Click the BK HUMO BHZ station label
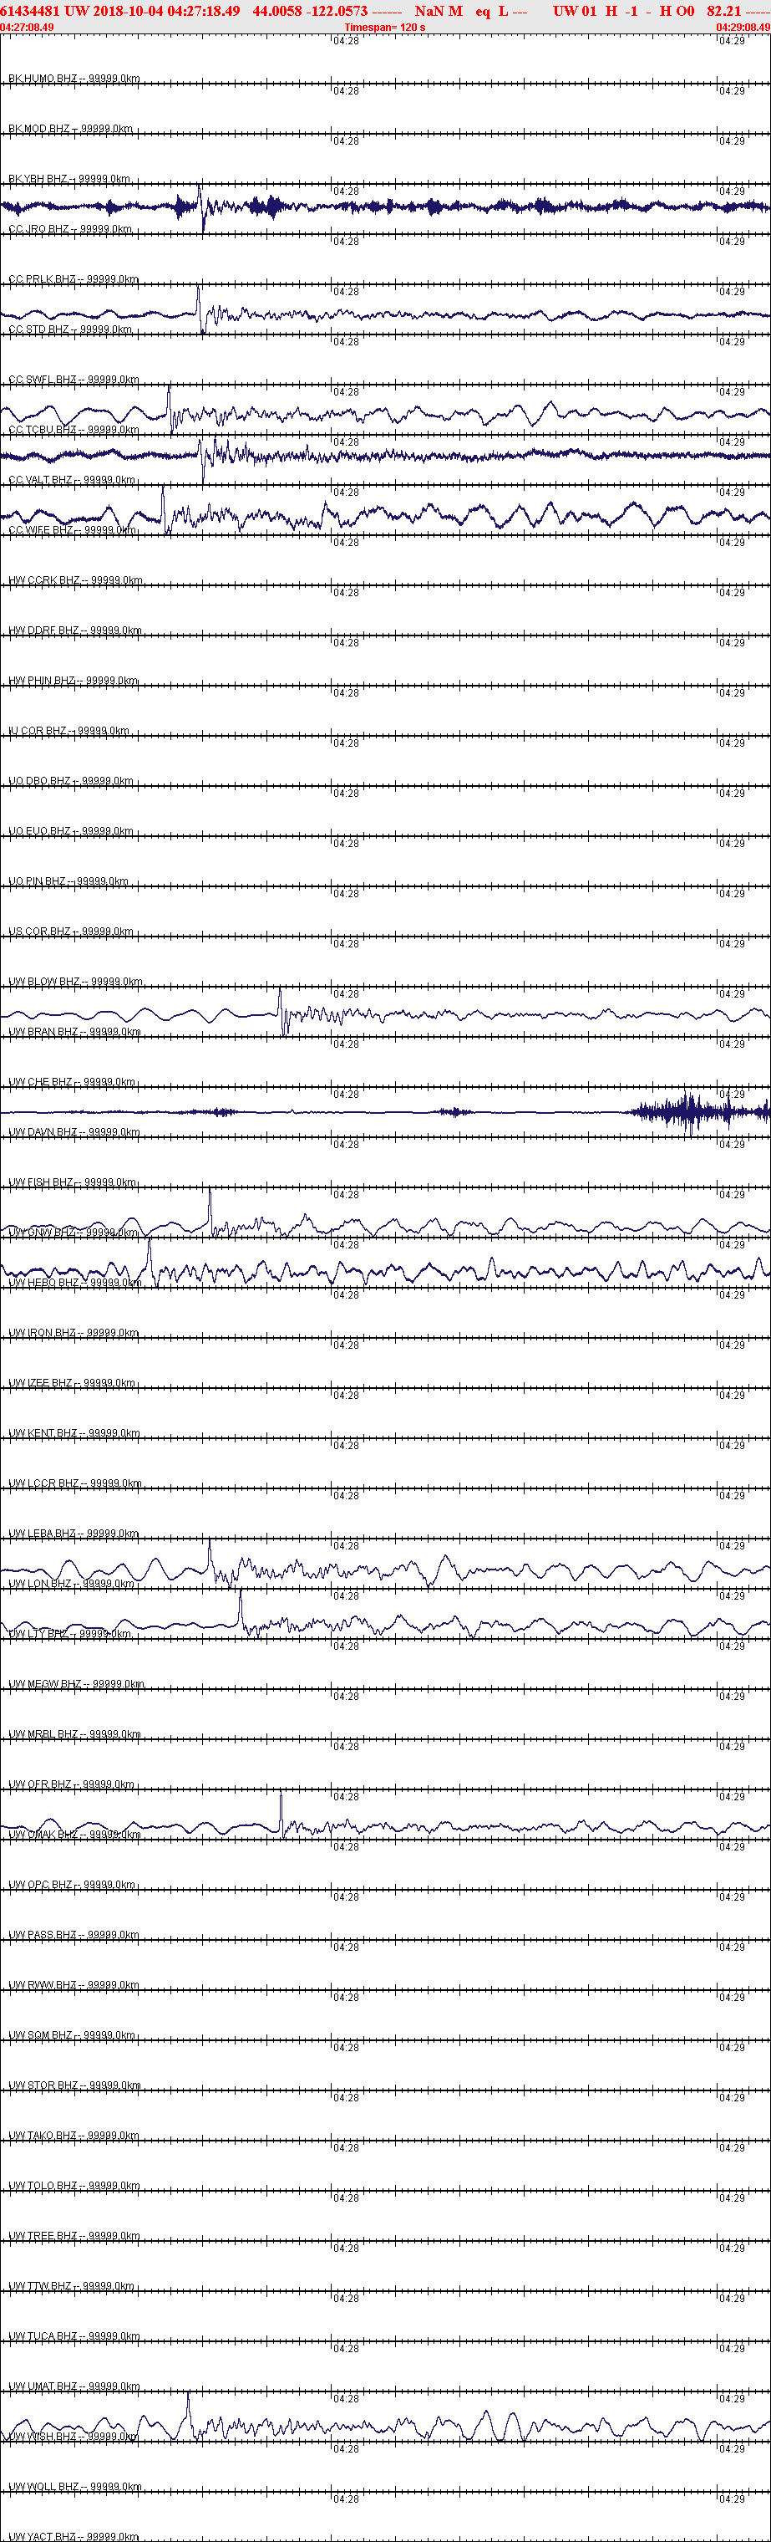Image resolution: width=771 pixels, height=2542 pixels. pos(74,78)
